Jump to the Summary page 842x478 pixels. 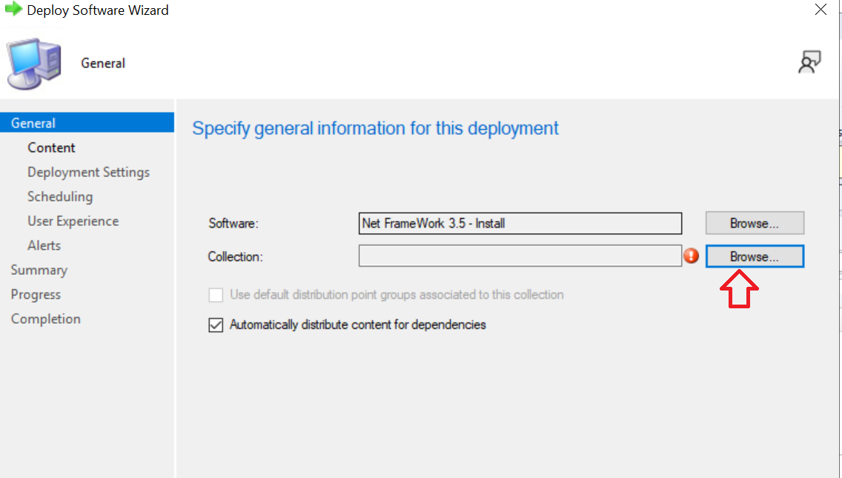click(x=39, y=269)
